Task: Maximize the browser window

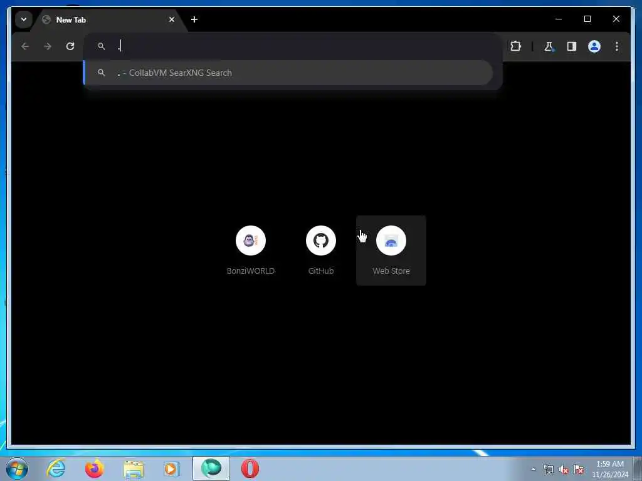Action: click(587, 19)
